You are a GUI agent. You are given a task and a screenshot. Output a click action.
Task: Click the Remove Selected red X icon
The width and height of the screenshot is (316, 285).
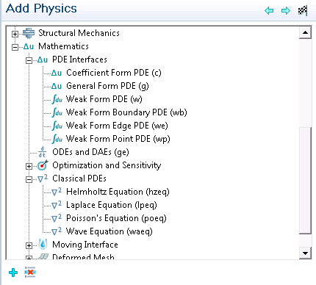30,273
